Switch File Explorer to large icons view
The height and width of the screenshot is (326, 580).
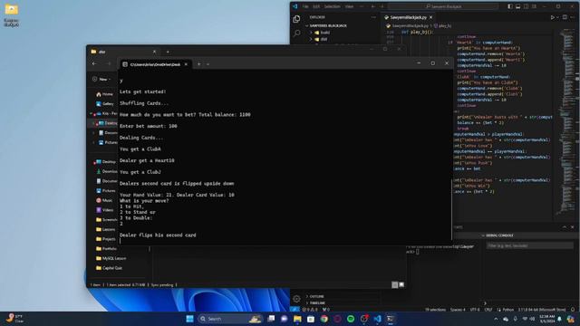[401, 284]
